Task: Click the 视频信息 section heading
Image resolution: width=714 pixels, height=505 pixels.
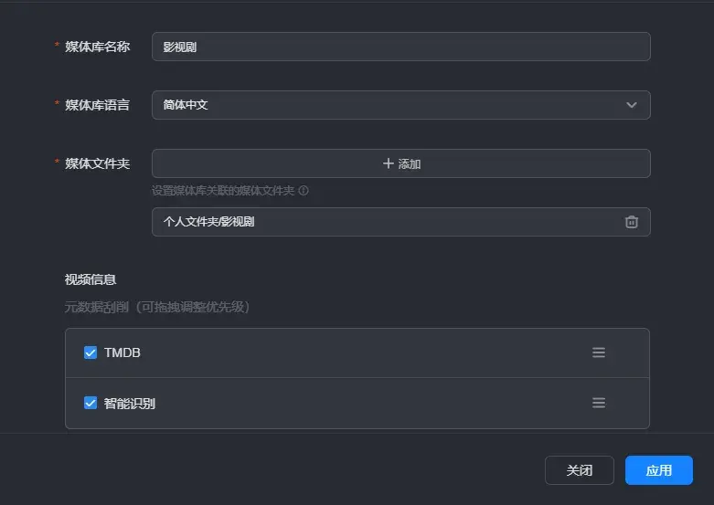Action: tap(91, 279)
